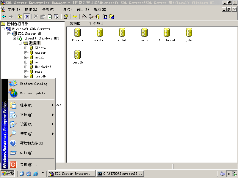Select the CIdata tree item label
This screenshot has height=178, width=238.
click(40, 48)
